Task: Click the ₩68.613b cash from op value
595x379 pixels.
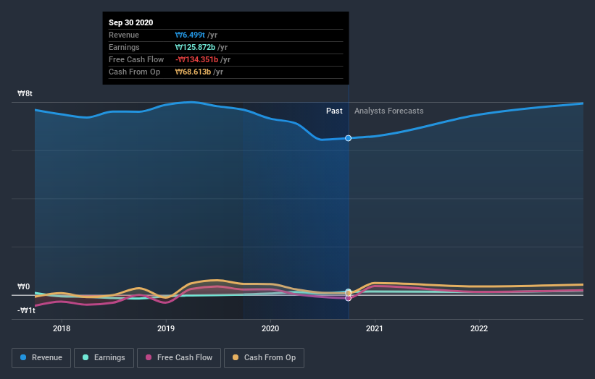Action: tap(193, 72)
